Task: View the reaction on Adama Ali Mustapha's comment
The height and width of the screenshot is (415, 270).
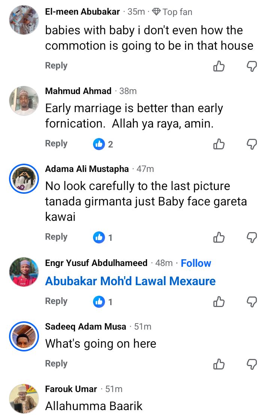Action: [103, 237]
